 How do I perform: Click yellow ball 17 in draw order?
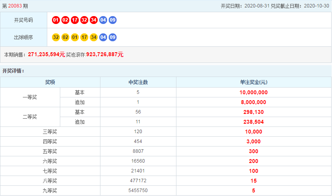tap(84, 37)
